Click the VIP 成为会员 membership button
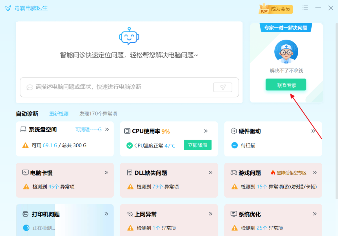This screenshot has width=338, height=236. [275, 9]
